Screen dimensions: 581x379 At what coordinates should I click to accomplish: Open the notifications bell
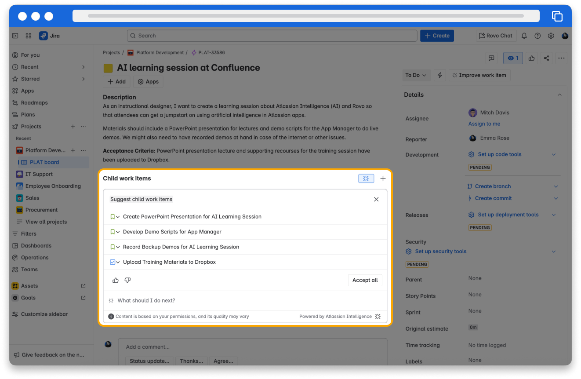pos(524,36)
